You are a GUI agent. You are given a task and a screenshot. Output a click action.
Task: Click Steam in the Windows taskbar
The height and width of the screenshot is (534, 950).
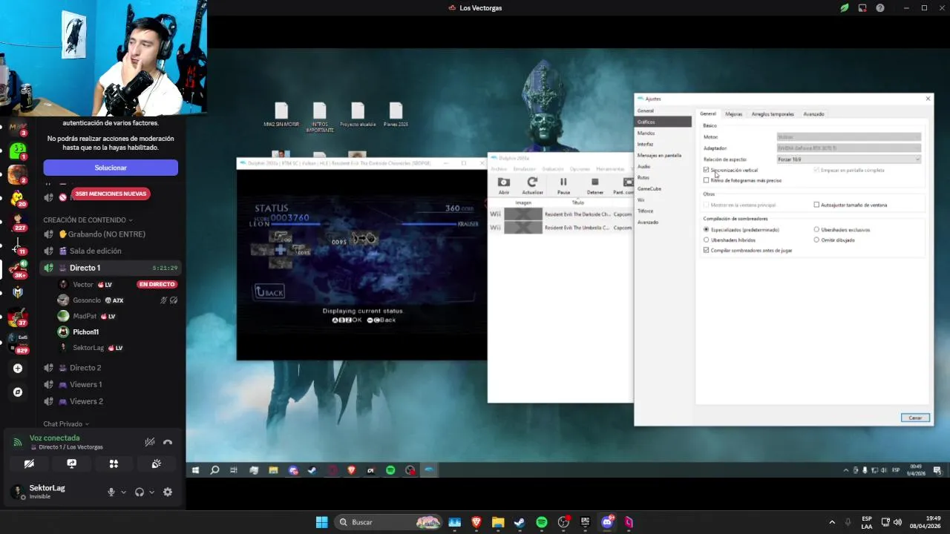click(x=520, y=522)
